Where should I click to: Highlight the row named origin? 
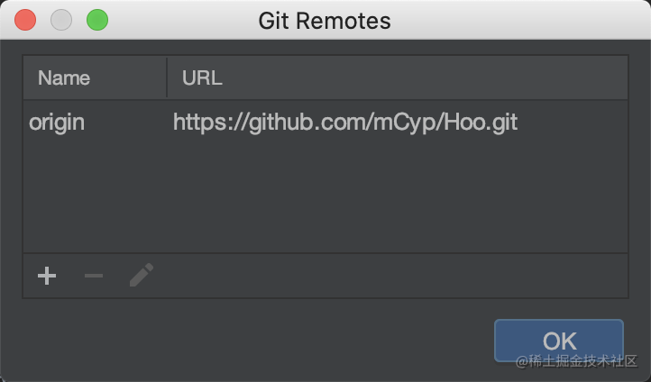point(325,123)
